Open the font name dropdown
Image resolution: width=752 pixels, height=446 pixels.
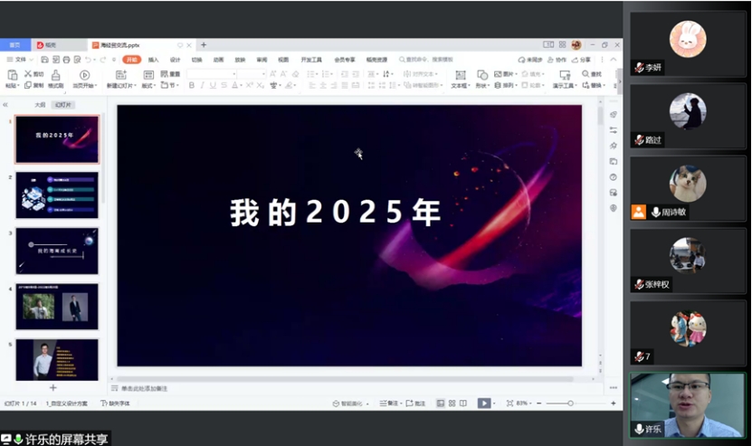pos(211,73)
